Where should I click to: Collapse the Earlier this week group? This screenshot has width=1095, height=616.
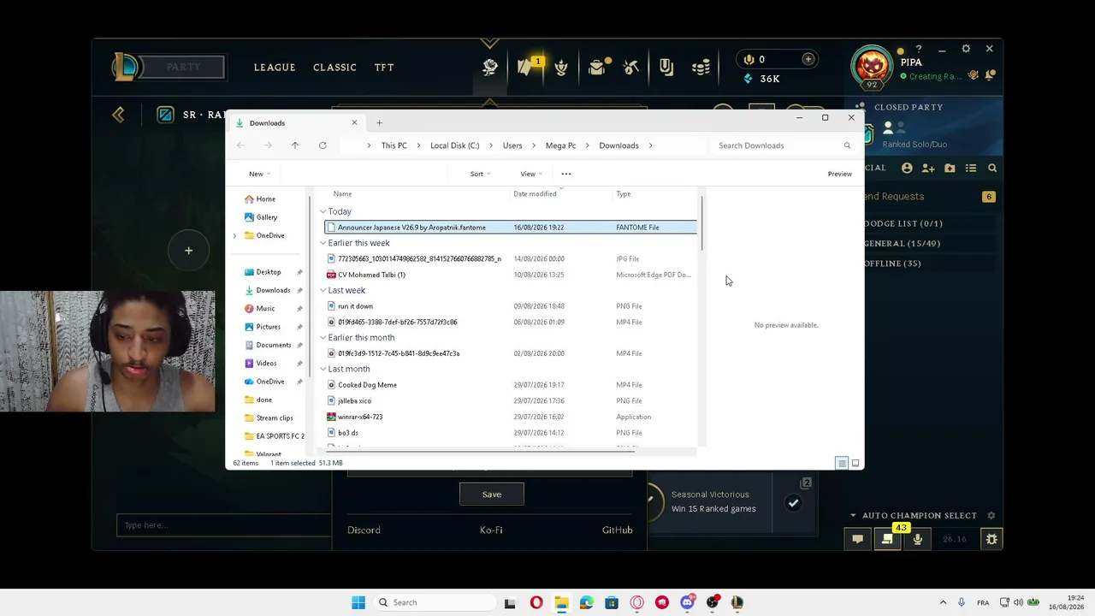323,243
